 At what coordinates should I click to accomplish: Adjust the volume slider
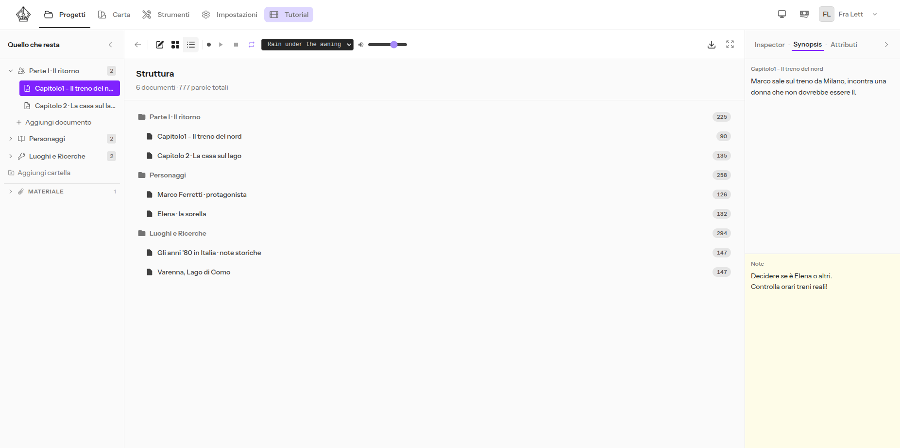(x=388, y=45)
